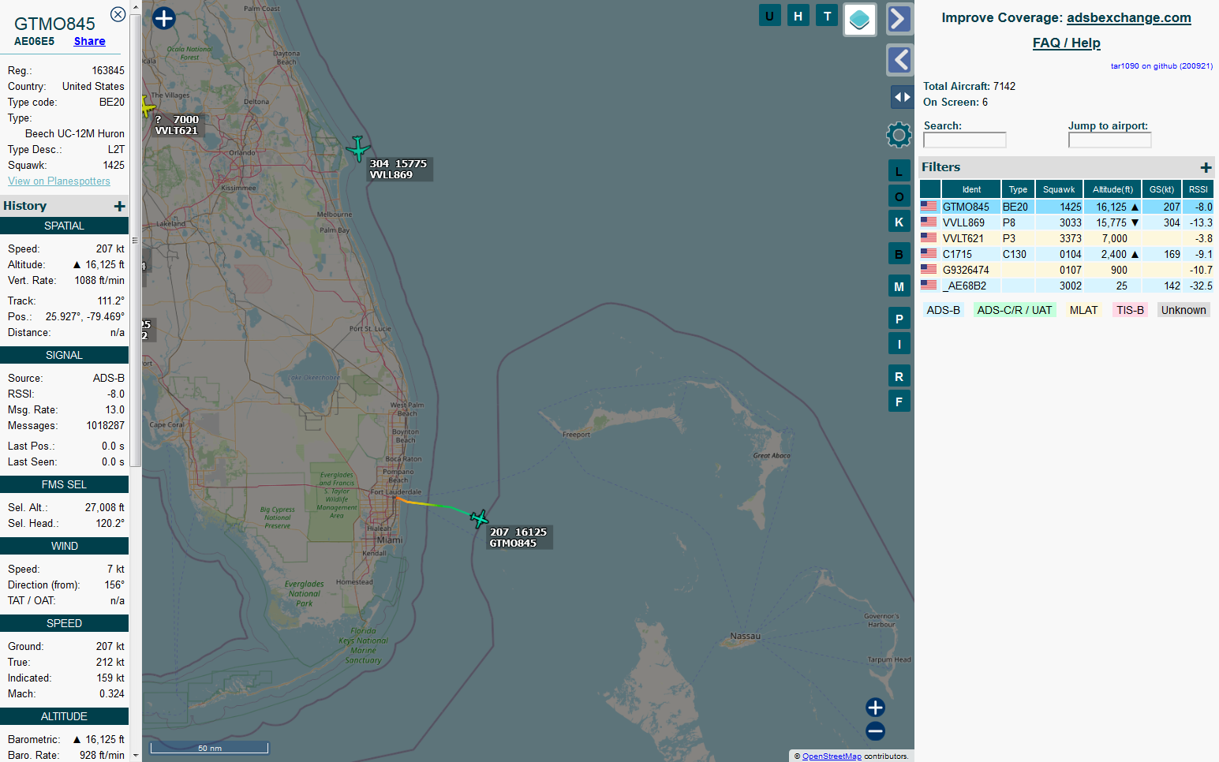Click the OpenStreetMap attribution link

pyautogui.click(x=832, y=756)
